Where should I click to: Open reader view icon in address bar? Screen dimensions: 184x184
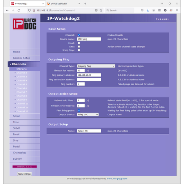(x=96, y=10)
